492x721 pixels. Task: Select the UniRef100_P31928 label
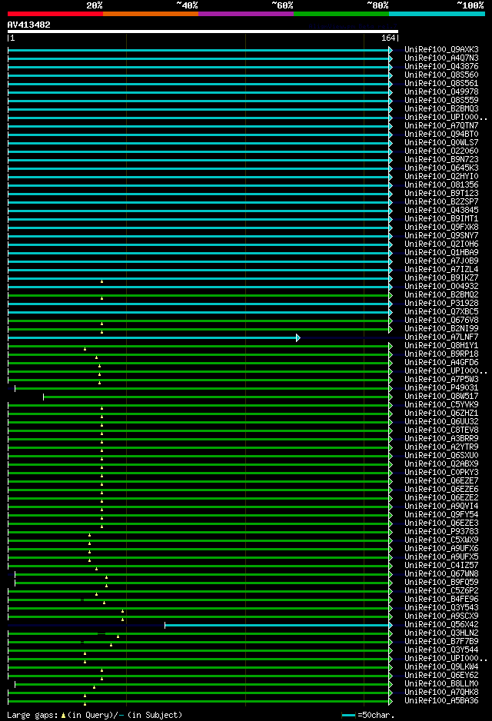441,303
